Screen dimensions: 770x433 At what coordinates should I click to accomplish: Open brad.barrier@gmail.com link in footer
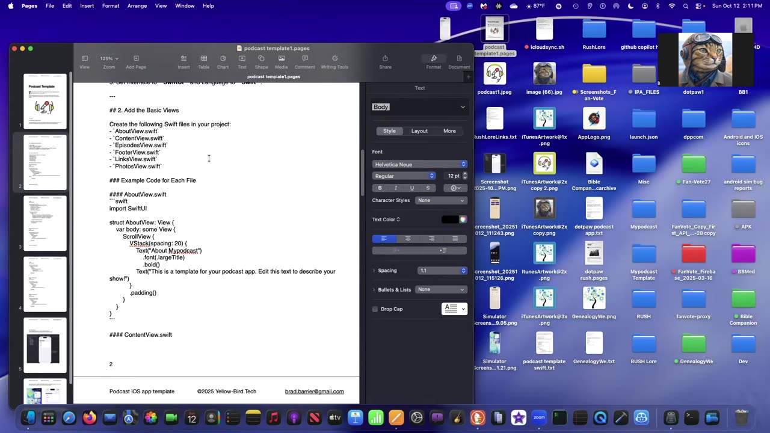click(x=315, y=392)
